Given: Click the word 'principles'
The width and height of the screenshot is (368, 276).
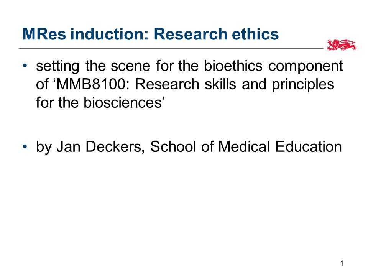Looking at the screenshot, I should tap(303, 85).
